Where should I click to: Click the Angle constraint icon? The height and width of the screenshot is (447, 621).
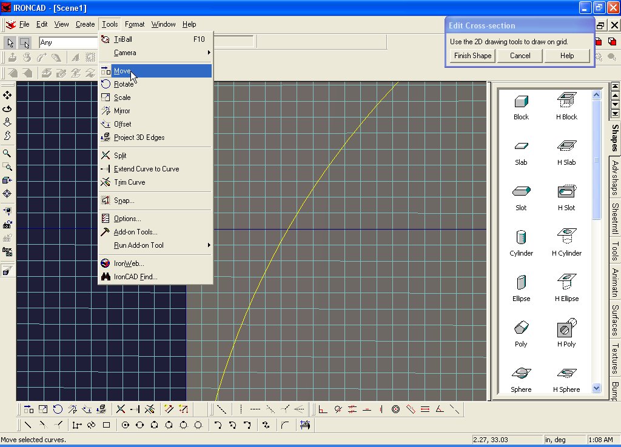click(440, 409)
